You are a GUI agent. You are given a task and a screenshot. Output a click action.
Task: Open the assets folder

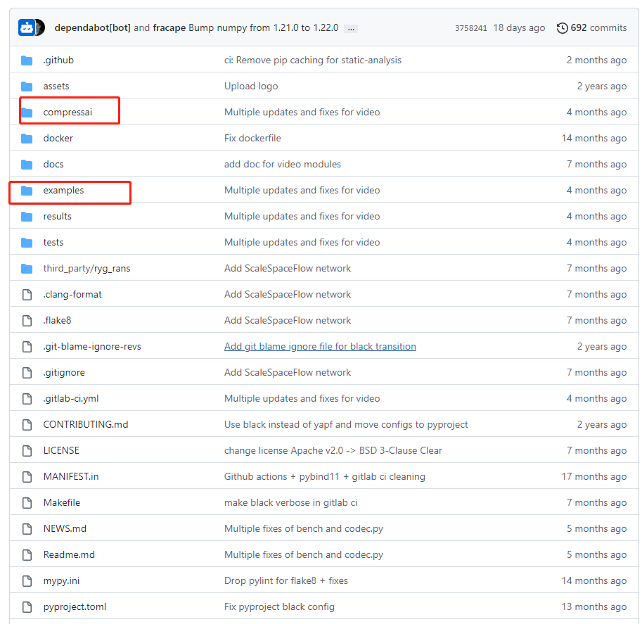tap(56, 86)
